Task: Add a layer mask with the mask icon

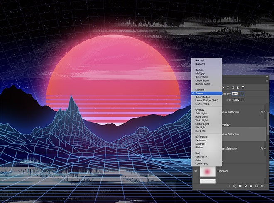Action: (240, 186)
